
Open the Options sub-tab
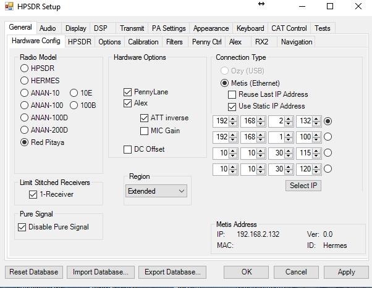pyautogui.click(x=109, y=42)
